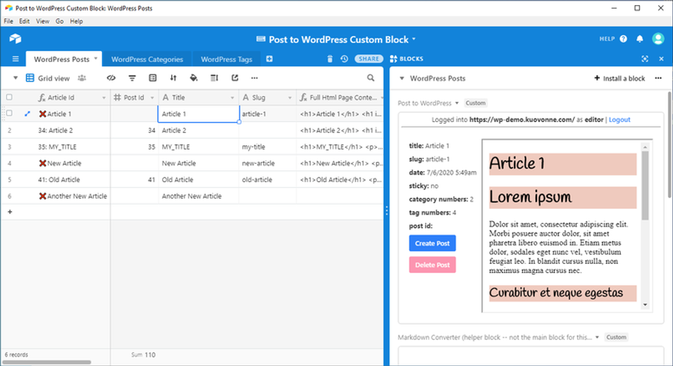Image resolution: width=673 pixels, height=366 pixels.
Task: Collapse the WordPress Posts dashboard arrow
Action: pyautogui.click(x=402, y=78)
